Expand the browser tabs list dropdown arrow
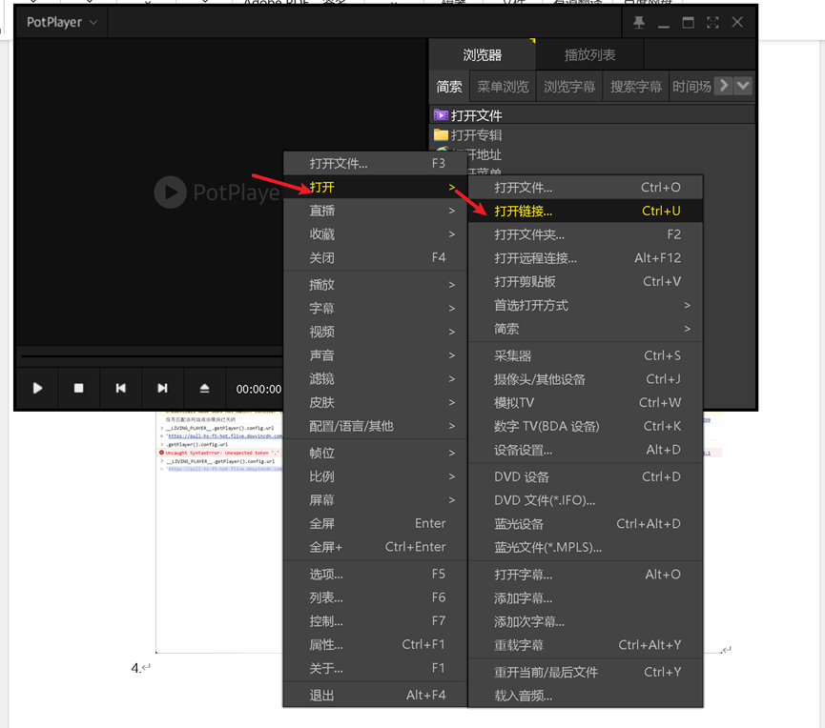Screen dimensions: 825x728 [x=744, y=86]
